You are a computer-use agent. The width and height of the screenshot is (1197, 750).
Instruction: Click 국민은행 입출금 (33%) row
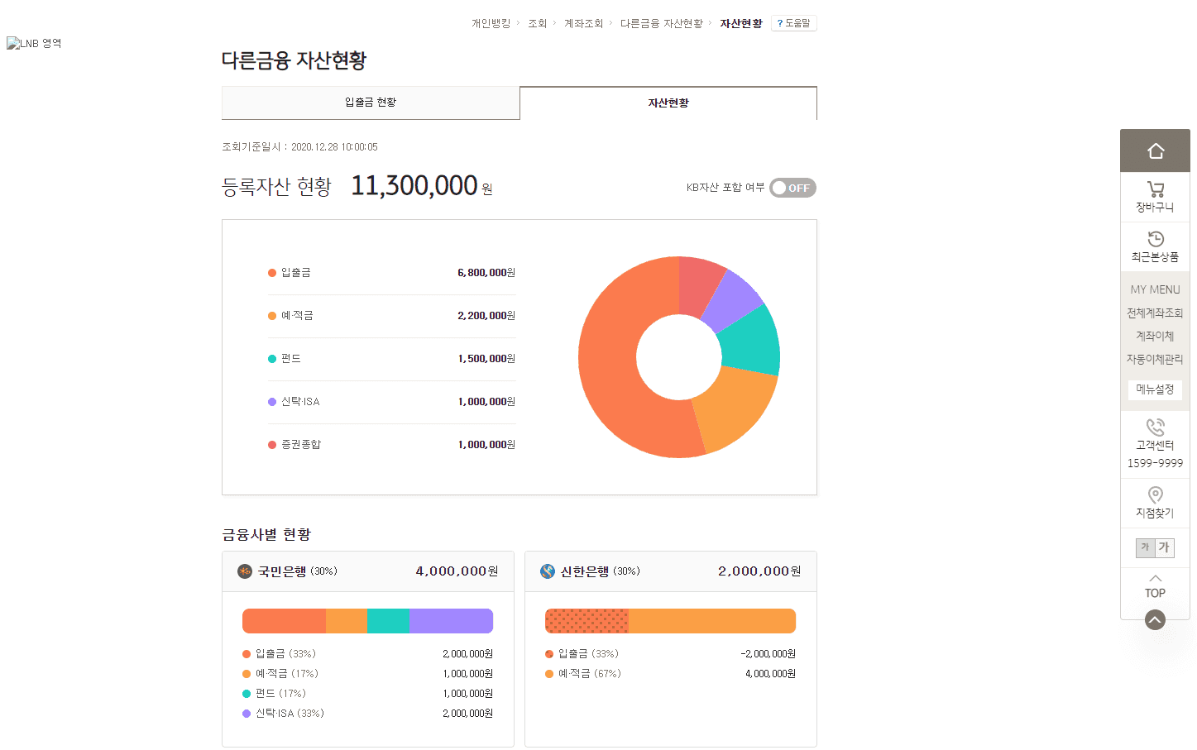click(x=367, y=654)
